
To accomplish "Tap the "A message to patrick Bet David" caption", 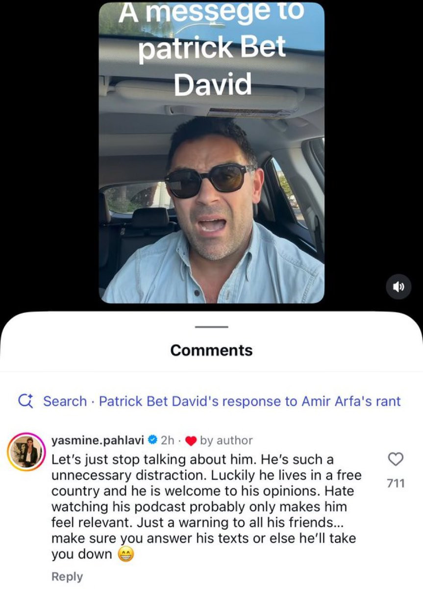I will (211, 49).
